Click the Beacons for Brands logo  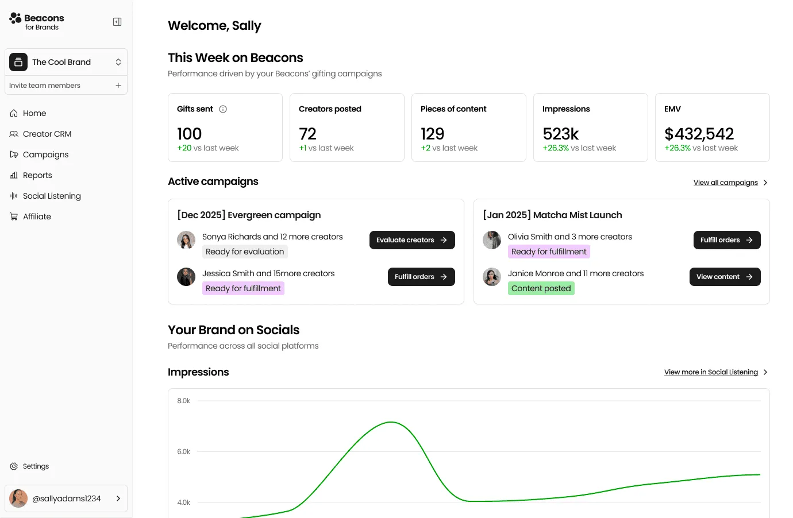click(37, 22)
